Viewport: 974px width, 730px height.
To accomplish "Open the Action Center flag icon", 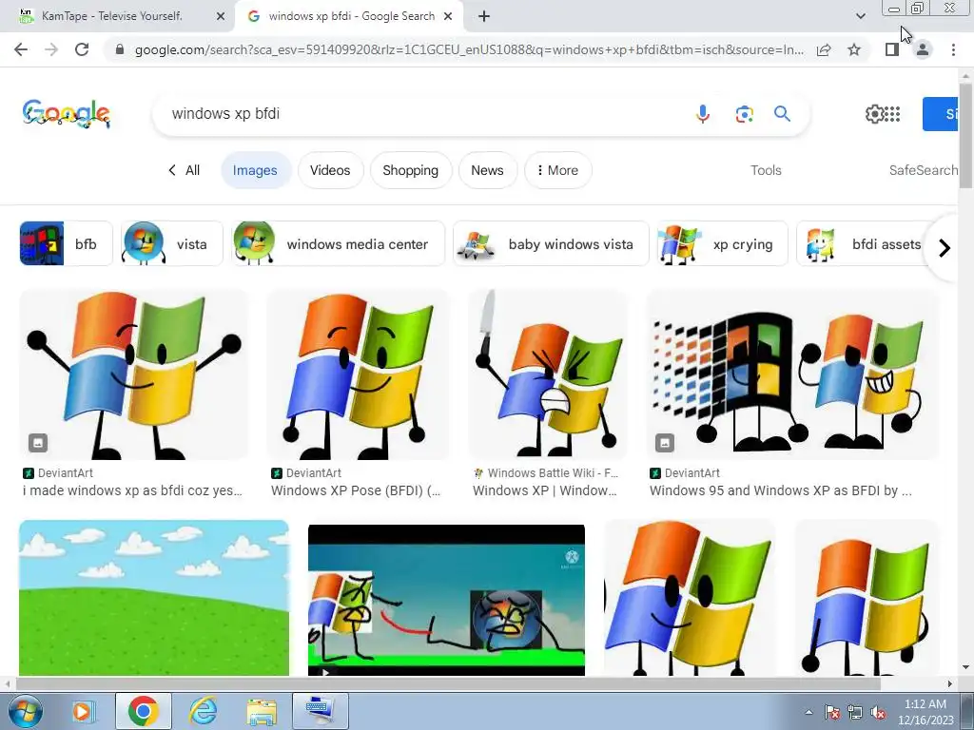I will pos(832,712).
